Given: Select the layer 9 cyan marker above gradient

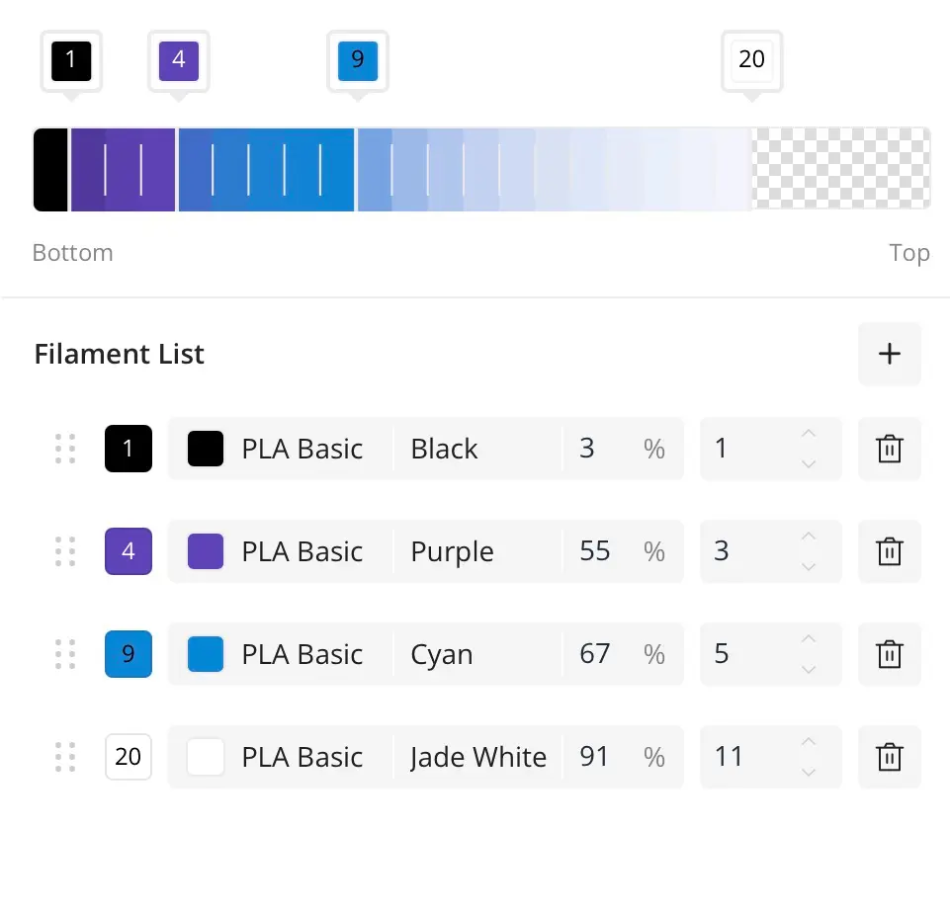Looking at the screenshot, I should coord(358,61).
